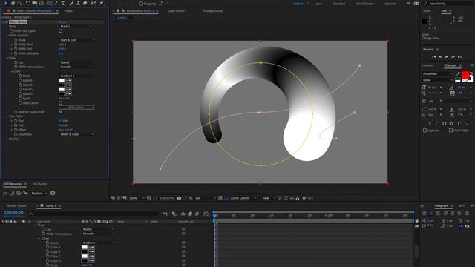
Task: Toggle the Ligatures checkbox
Action: (x=425, y=131)
